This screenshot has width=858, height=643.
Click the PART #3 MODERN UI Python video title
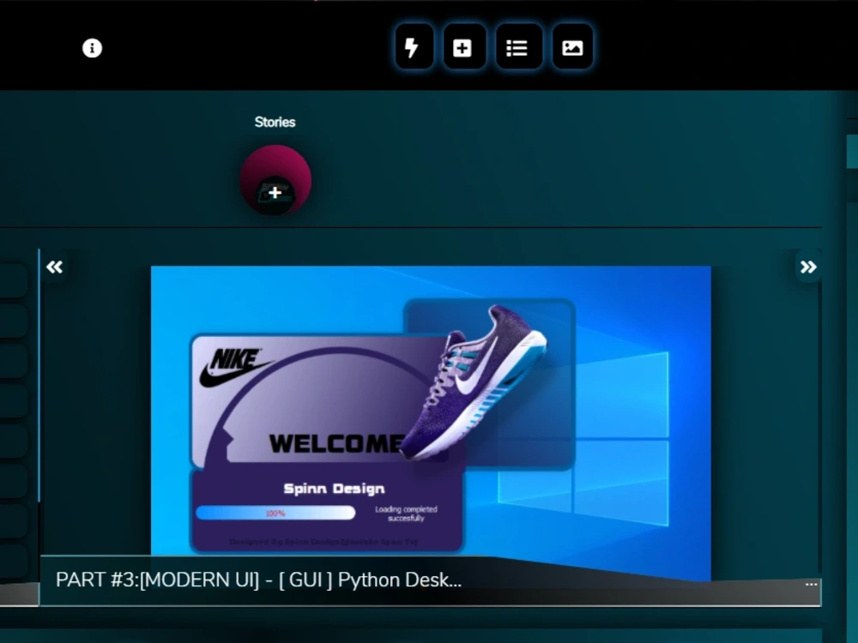(257, 580)
